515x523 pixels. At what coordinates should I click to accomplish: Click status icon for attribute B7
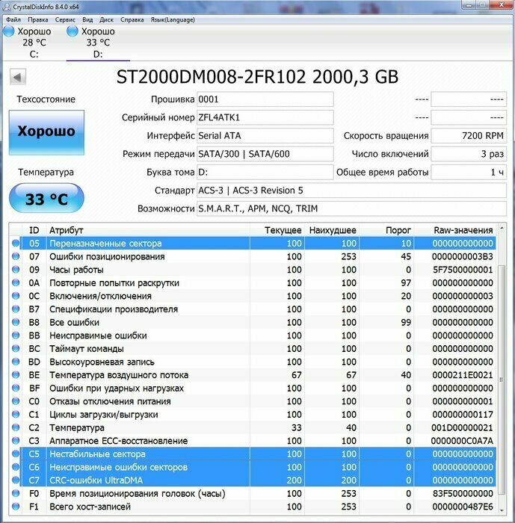[16, 309]
